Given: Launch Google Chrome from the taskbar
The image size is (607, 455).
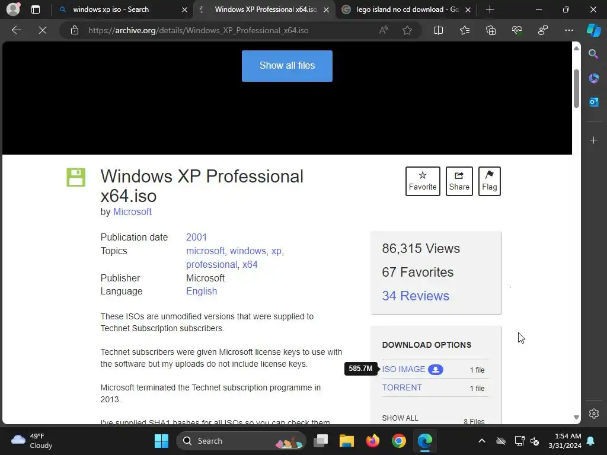Looking at the screenshot, I should [399, 441].
